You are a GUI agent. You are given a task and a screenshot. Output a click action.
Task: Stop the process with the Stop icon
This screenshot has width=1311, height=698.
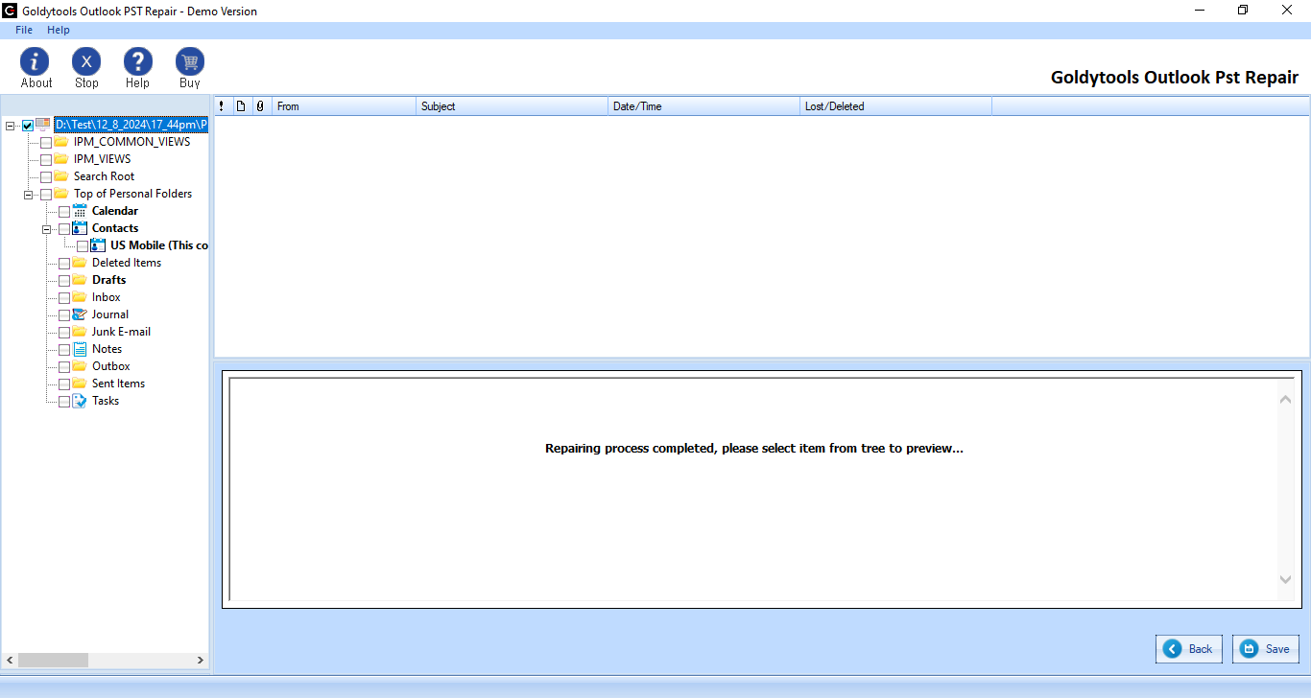pyautogui.click(x=86, y=61)
